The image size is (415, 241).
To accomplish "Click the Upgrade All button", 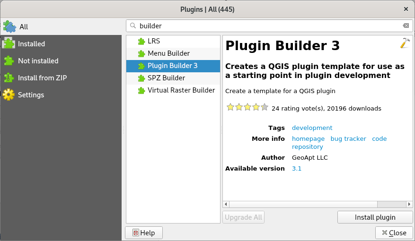I will 244,217.
